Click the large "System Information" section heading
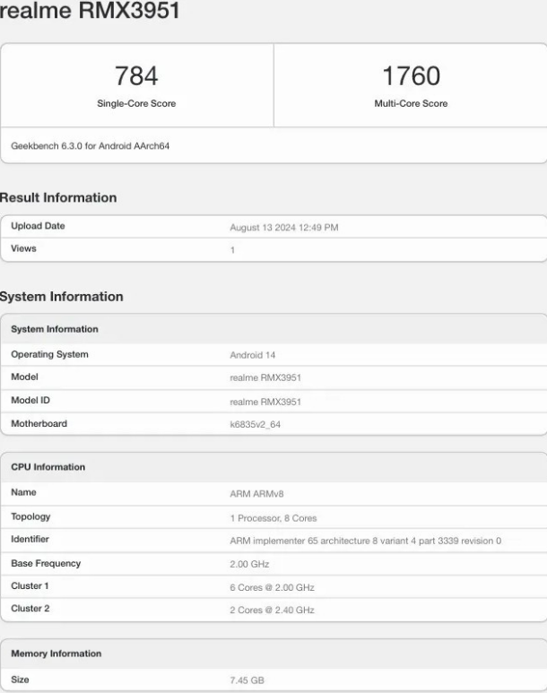547x693 pixels. point(62,297)
